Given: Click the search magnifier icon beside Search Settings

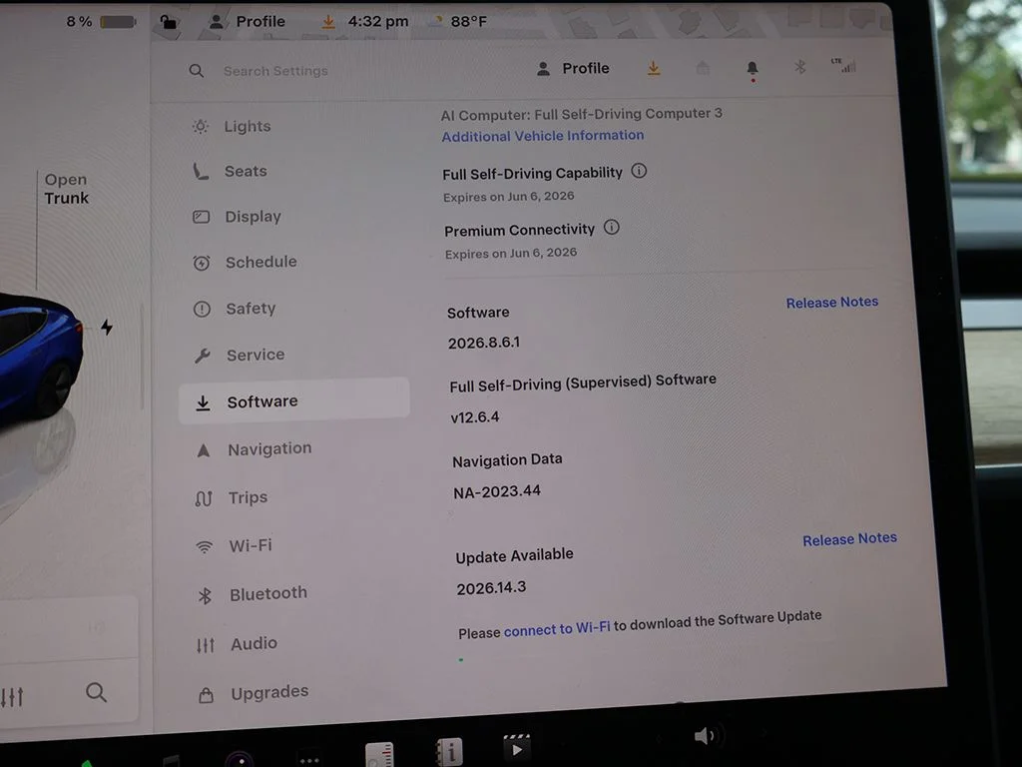Looking at the screenshot, I should click(x=197, y=71).
